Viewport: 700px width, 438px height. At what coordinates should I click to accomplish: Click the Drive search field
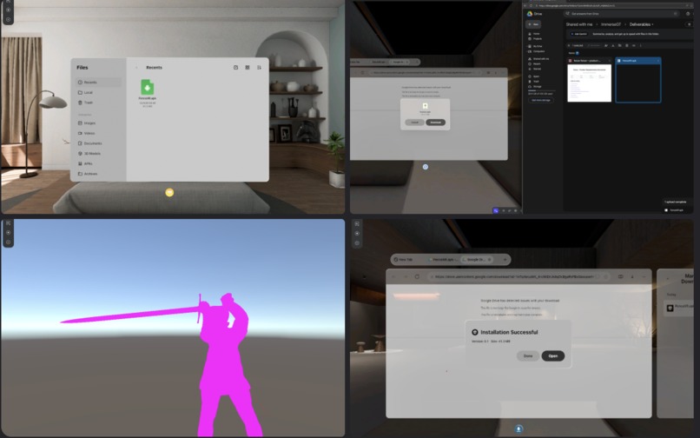(621, 14)
